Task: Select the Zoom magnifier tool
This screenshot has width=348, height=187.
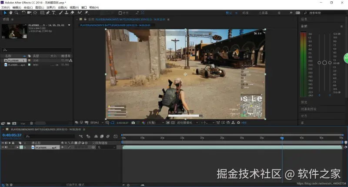Action: click(17, 13)
